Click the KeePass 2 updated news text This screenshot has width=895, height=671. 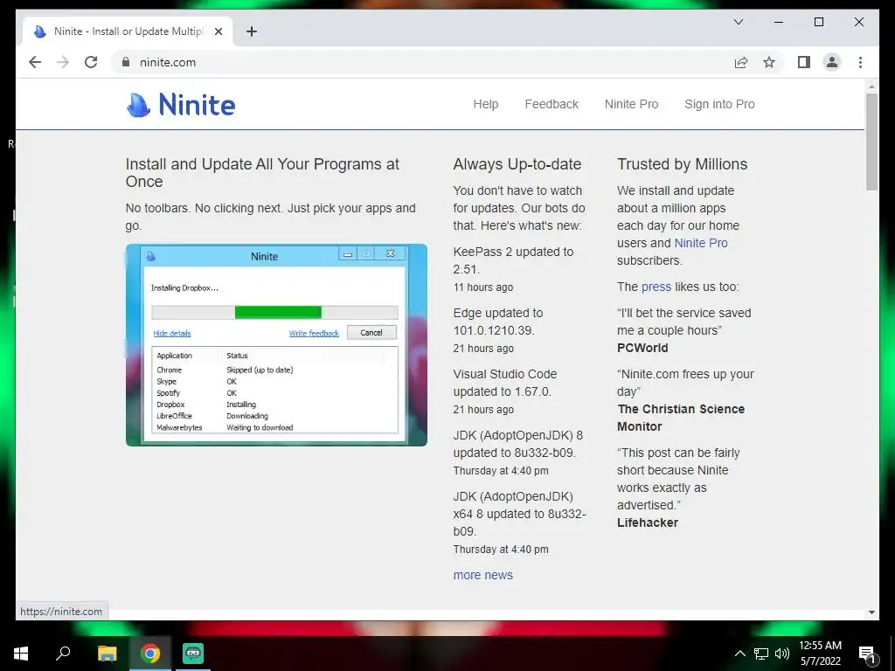pyautogui.click(x=513, y=260)
